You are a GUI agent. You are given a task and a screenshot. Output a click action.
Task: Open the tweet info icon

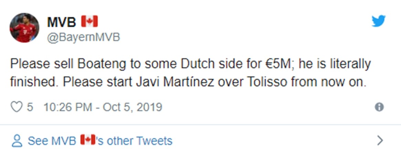click(379, 107)
